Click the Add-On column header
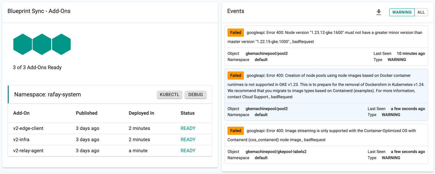Viewport: 435px width, 174px height. (21, 113)
